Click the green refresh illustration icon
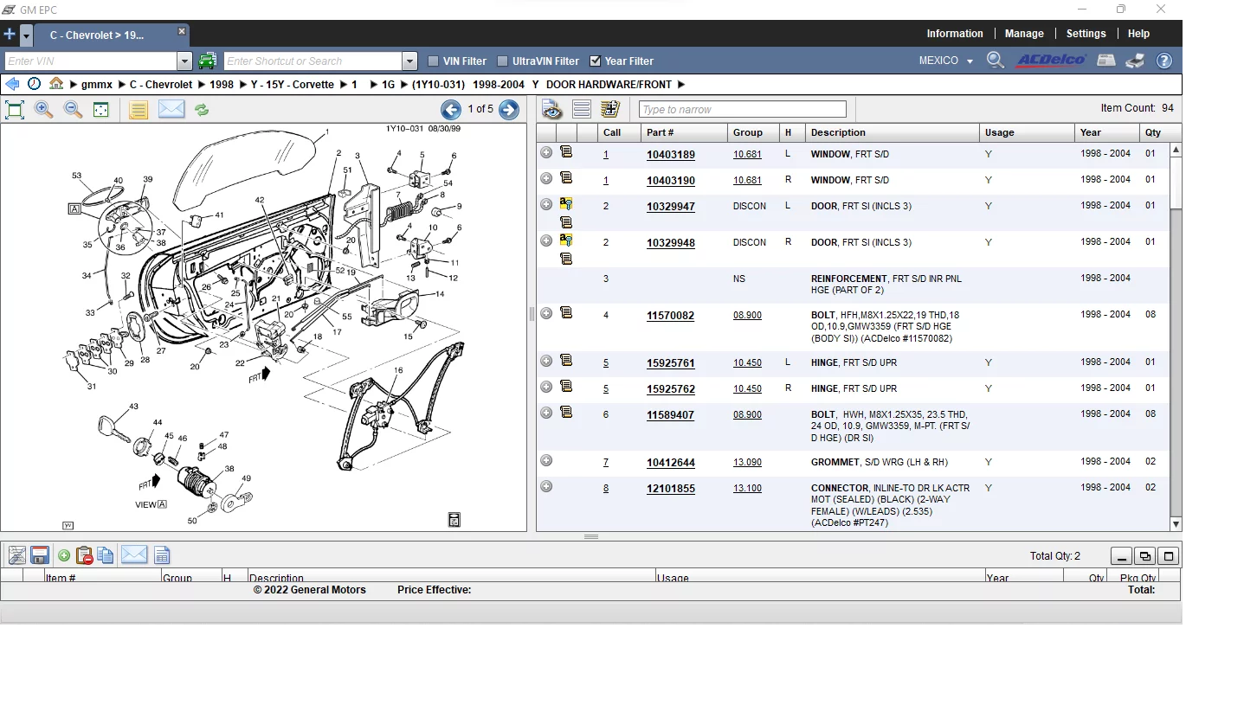 pos(202,110)
